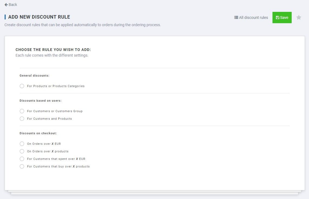Select On Orders over X products radio
The height and width of the screenshot is (199, 309).
click(22, 151)
